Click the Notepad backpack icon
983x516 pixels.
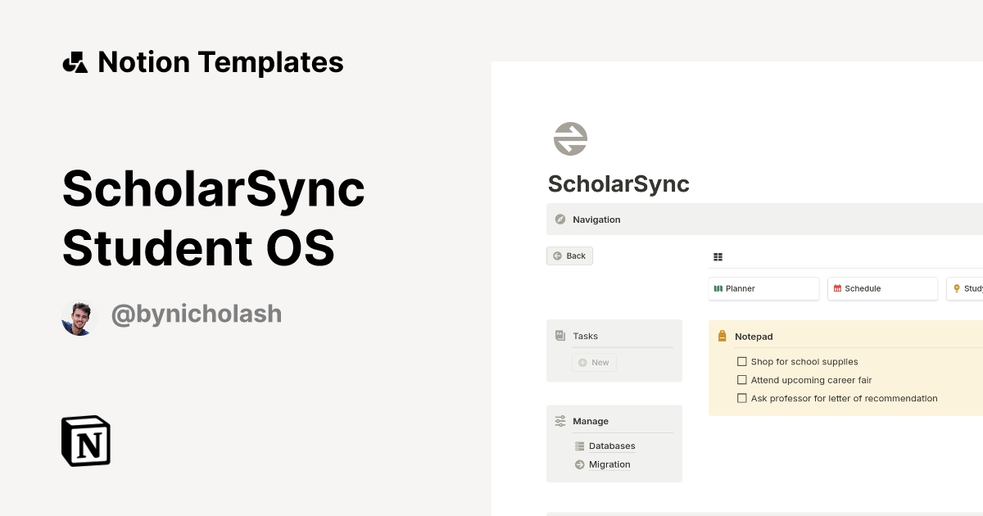point(723,336)
